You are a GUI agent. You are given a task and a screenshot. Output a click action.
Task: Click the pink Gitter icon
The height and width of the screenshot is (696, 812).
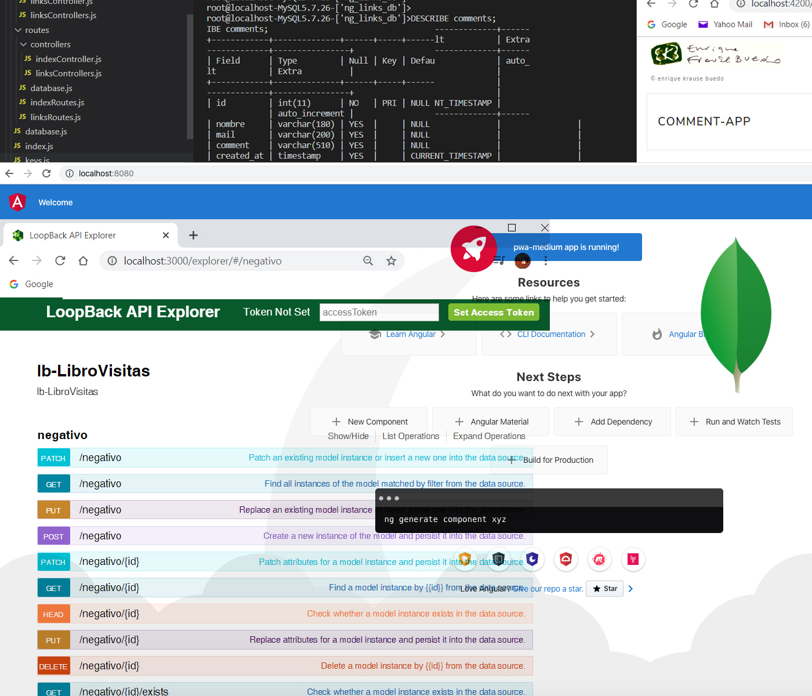pos(633,559)
